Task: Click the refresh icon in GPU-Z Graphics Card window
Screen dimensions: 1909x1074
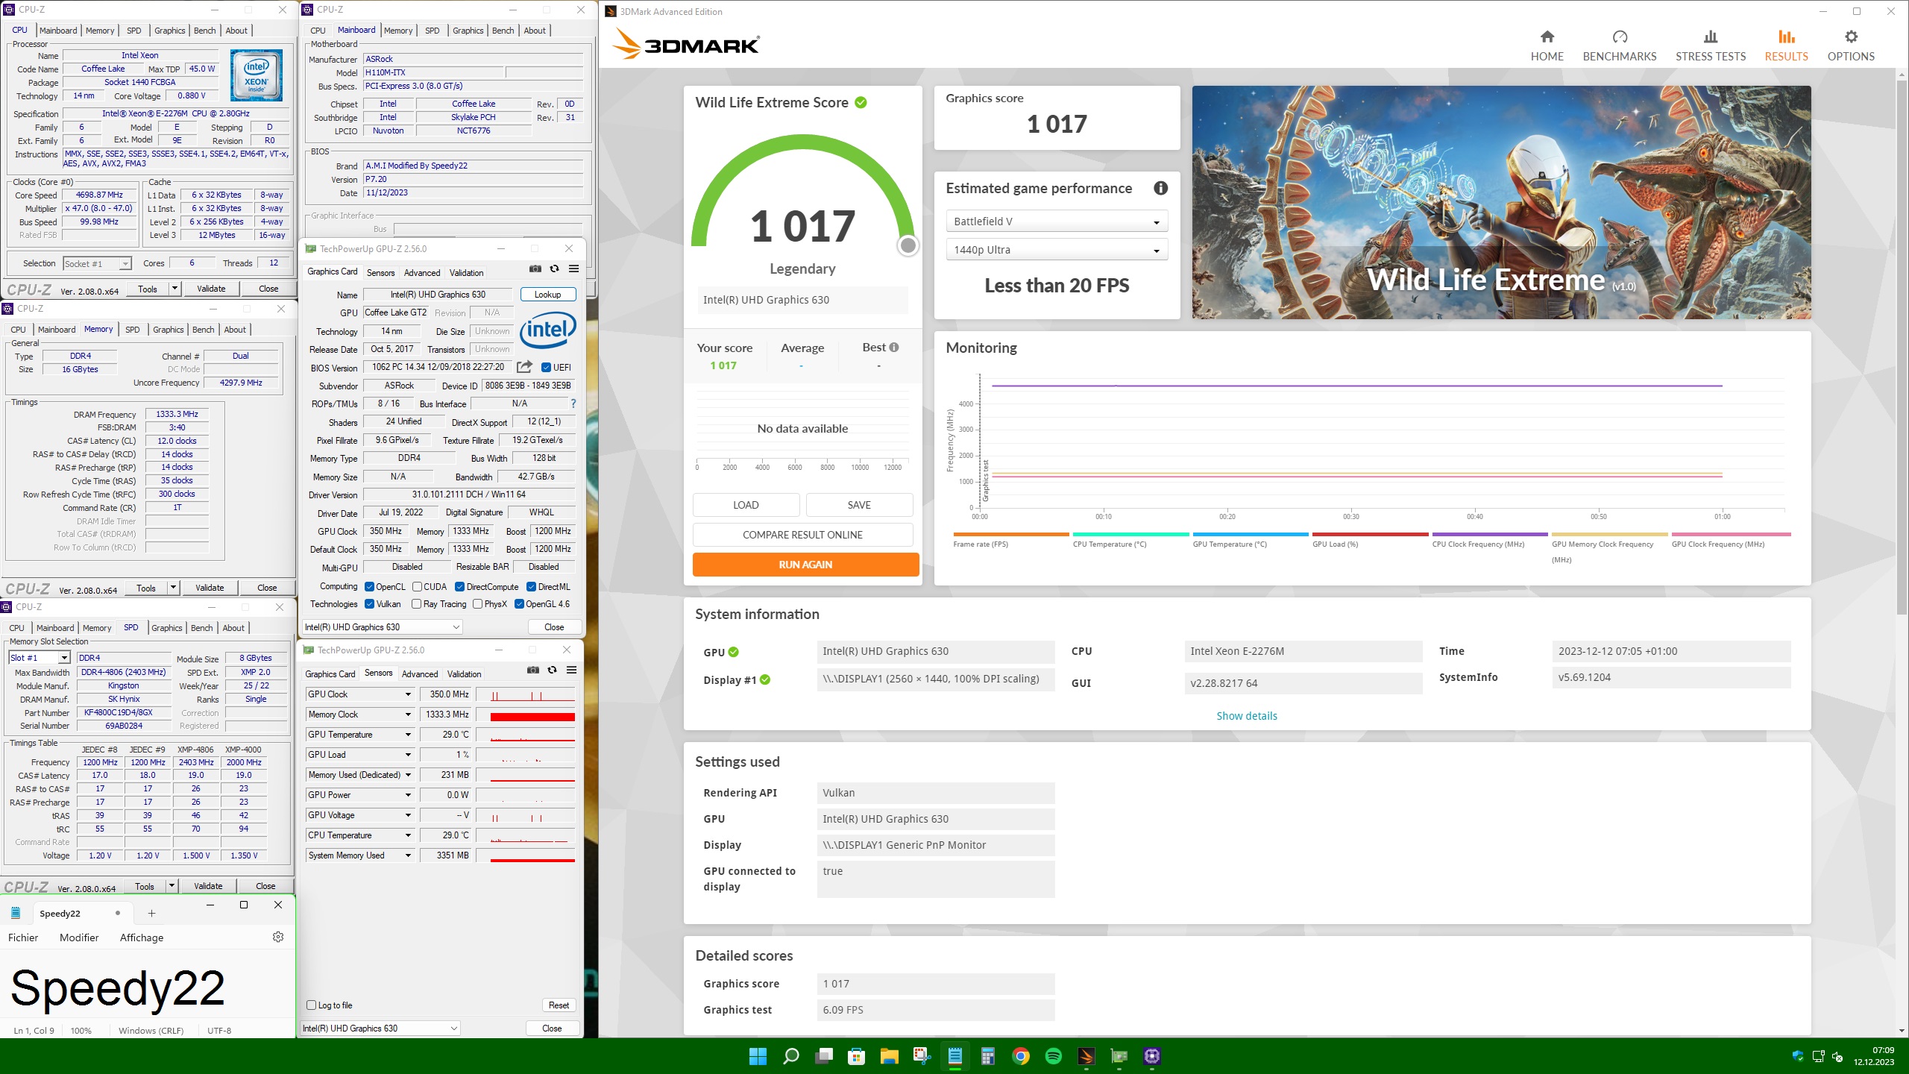Action: 554,269
